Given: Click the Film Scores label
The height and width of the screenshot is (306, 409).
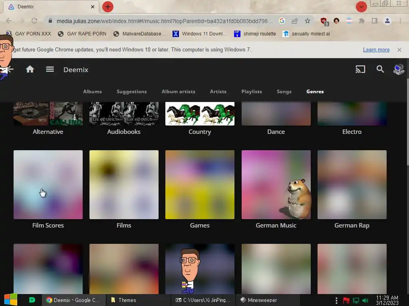Looking at the screenshot, I should (x=48, y=226).
